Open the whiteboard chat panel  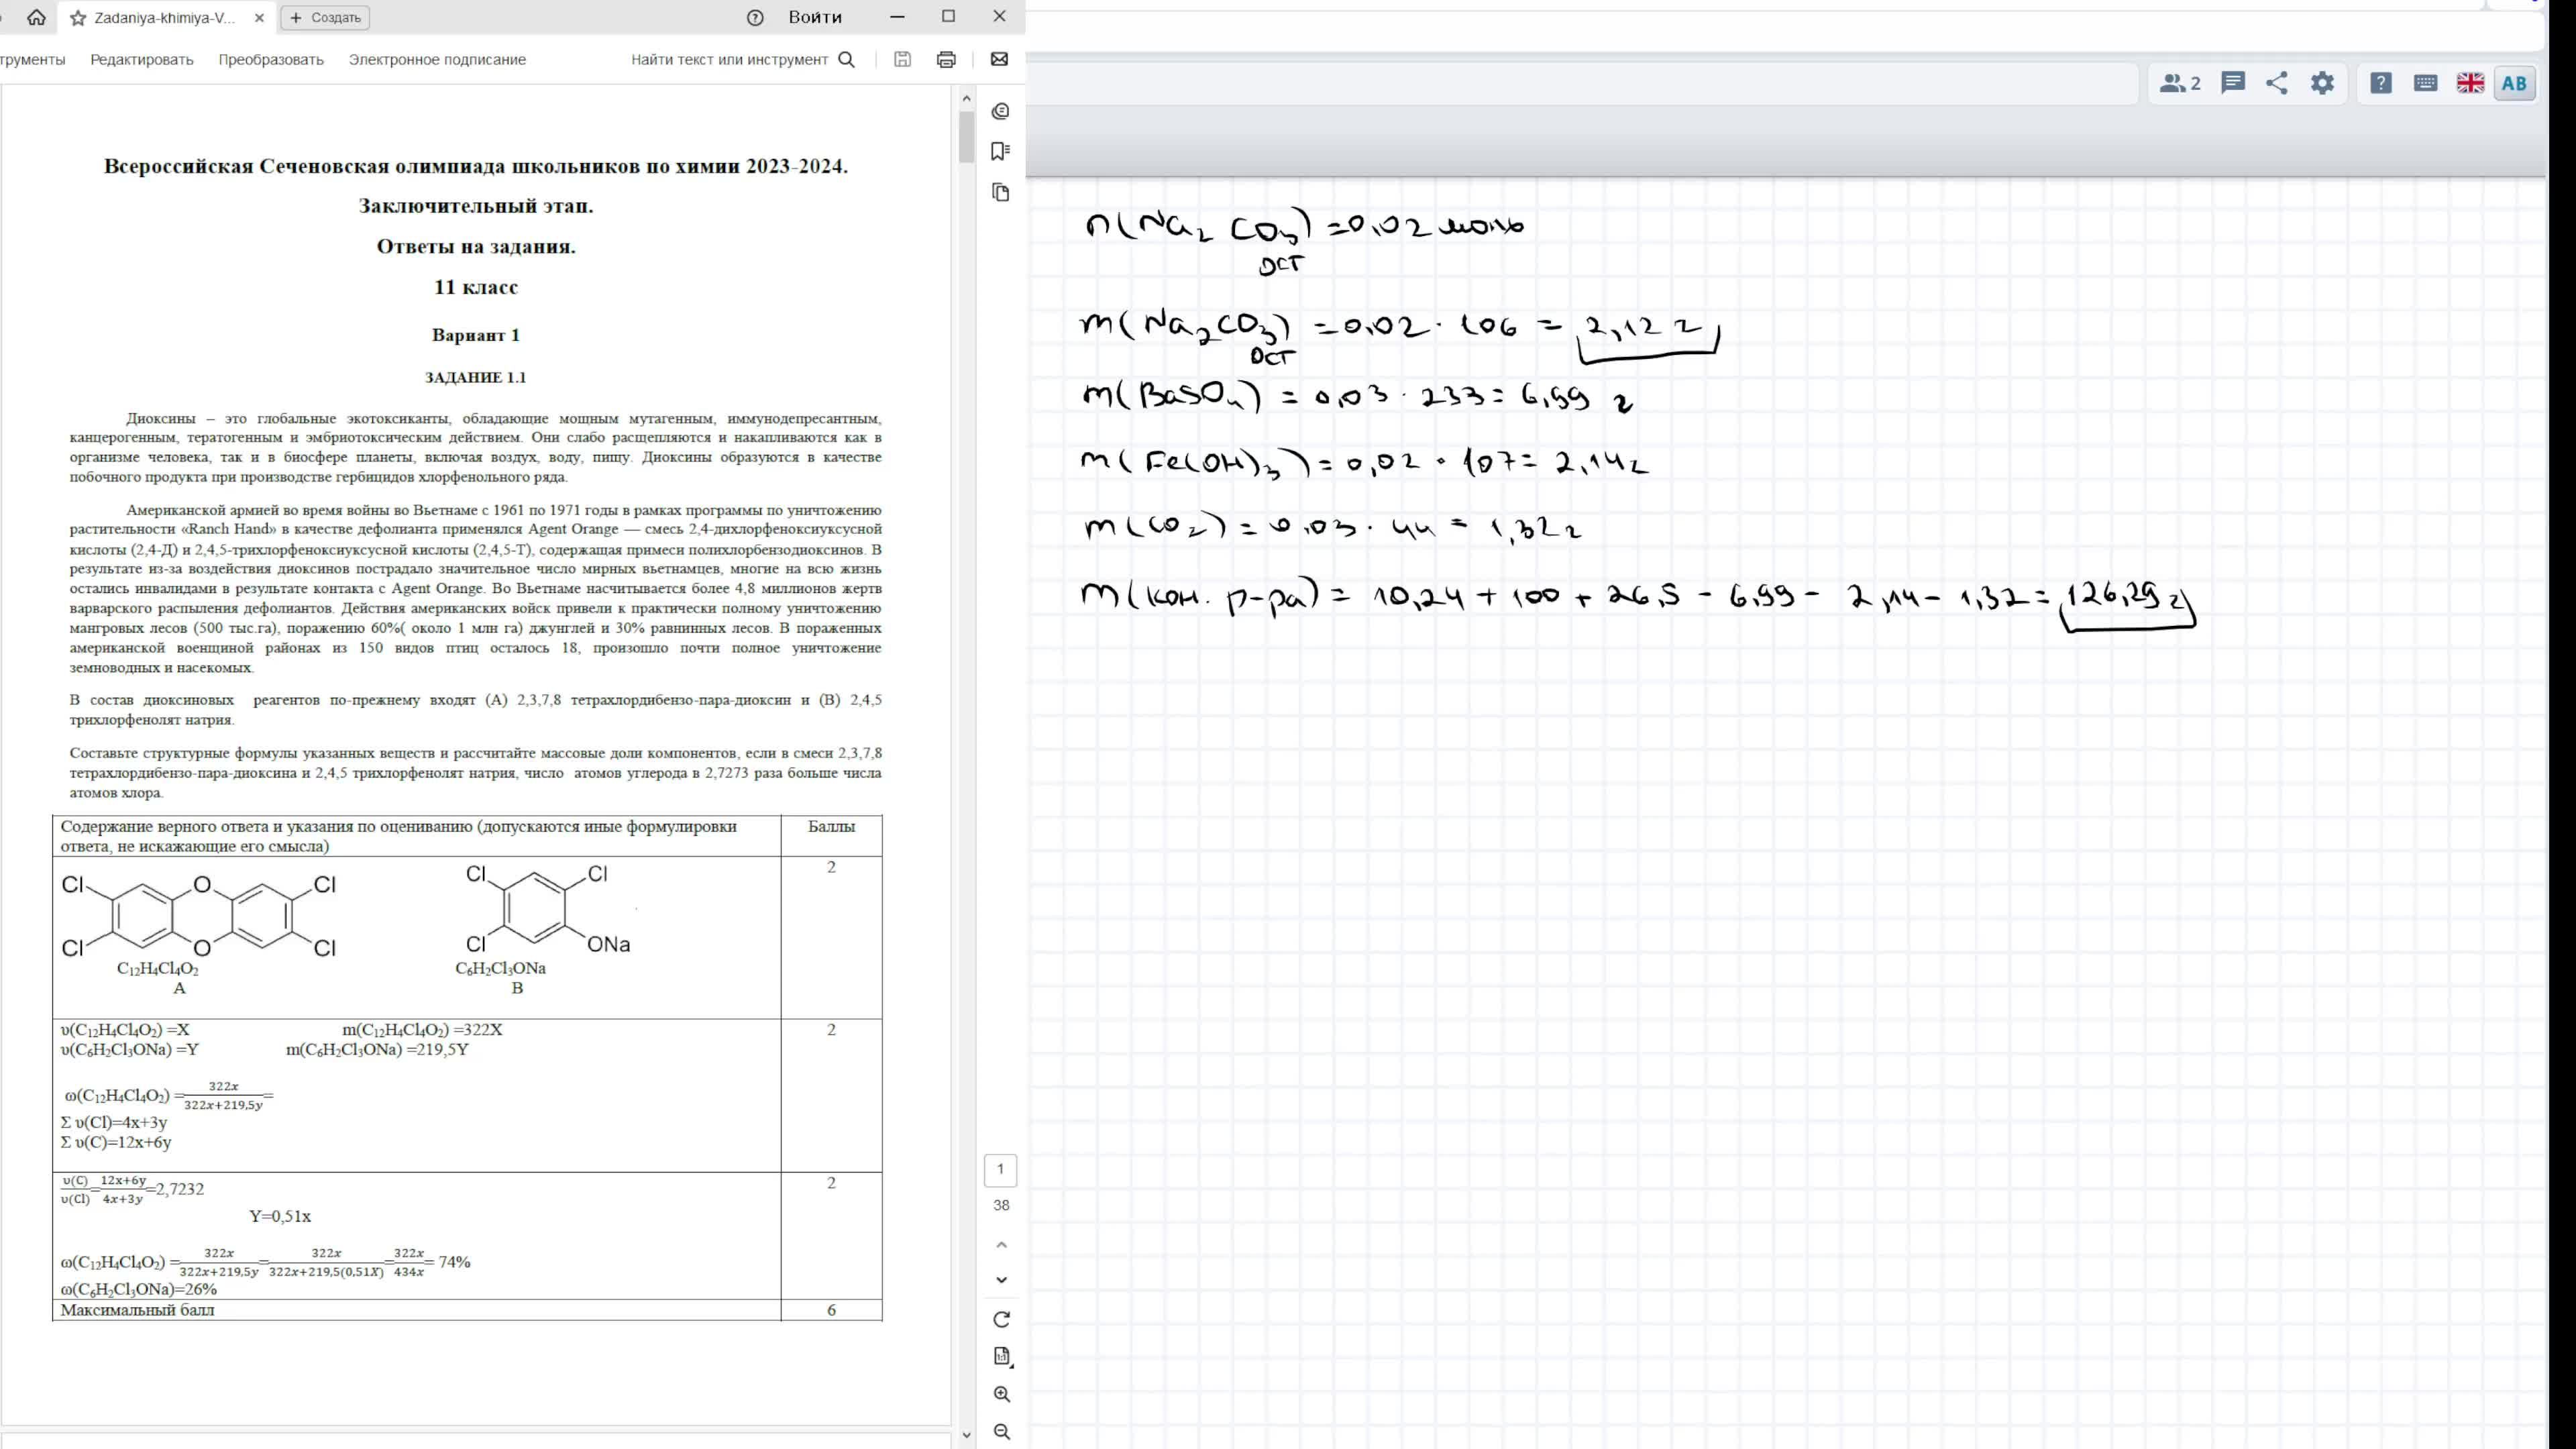click(x=2232, y=83)
